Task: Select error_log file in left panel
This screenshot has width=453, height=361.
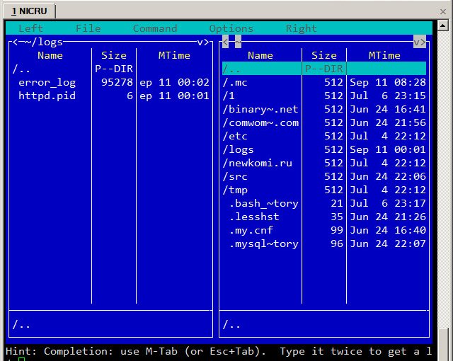Action: [47, 82]
